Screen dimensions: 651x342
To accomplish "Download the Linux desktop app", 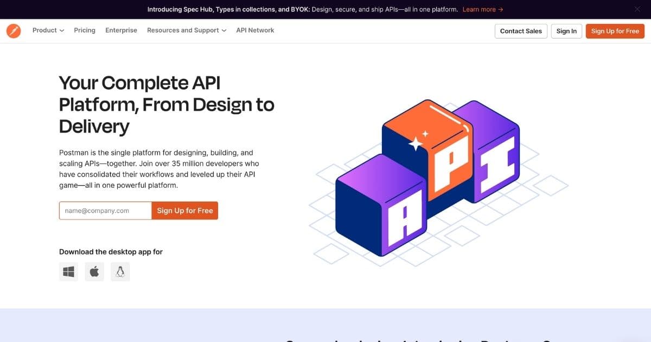I will point(120,271).
